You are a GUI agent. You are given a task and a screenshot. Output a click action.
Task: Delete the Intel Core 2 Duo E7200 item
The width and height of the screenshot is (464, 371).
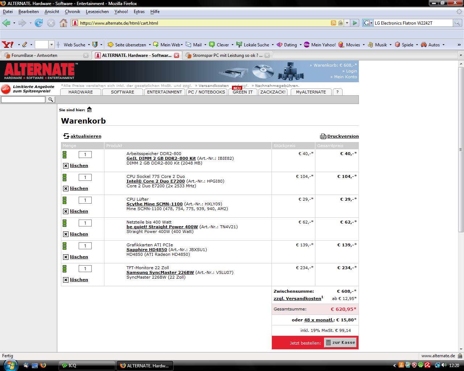(x=76, y=188)
